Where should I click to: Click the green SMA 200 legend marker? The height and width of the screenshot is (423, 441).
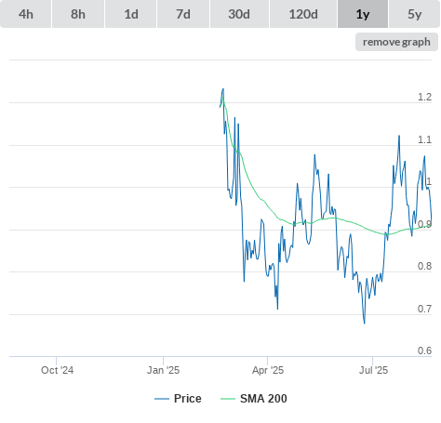pyautogui.click(x=228, y=399)
